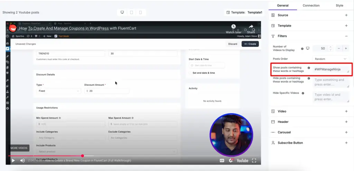The width and height of the screenshot is (354, 171).
Task: Click the Carousel section icon
Action: 273,132
